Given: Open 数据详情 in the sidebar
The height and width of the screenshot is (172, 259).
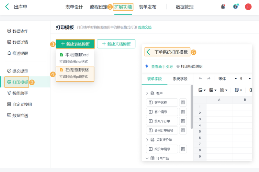Looking at the screenshot, I should coord(18,42).
